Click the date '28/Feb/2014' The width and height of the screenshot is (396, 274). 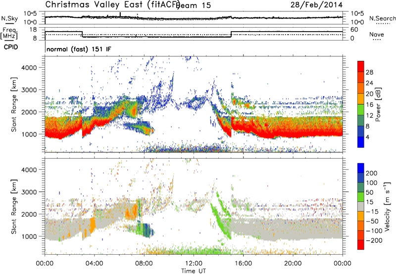tap(316, 5)
